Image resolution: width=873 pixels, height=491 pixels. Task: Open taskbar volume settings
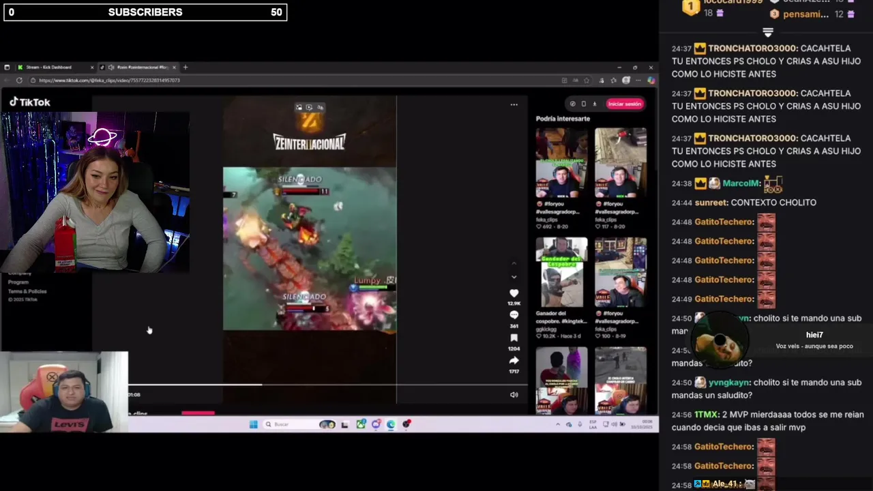pos(613,424)
